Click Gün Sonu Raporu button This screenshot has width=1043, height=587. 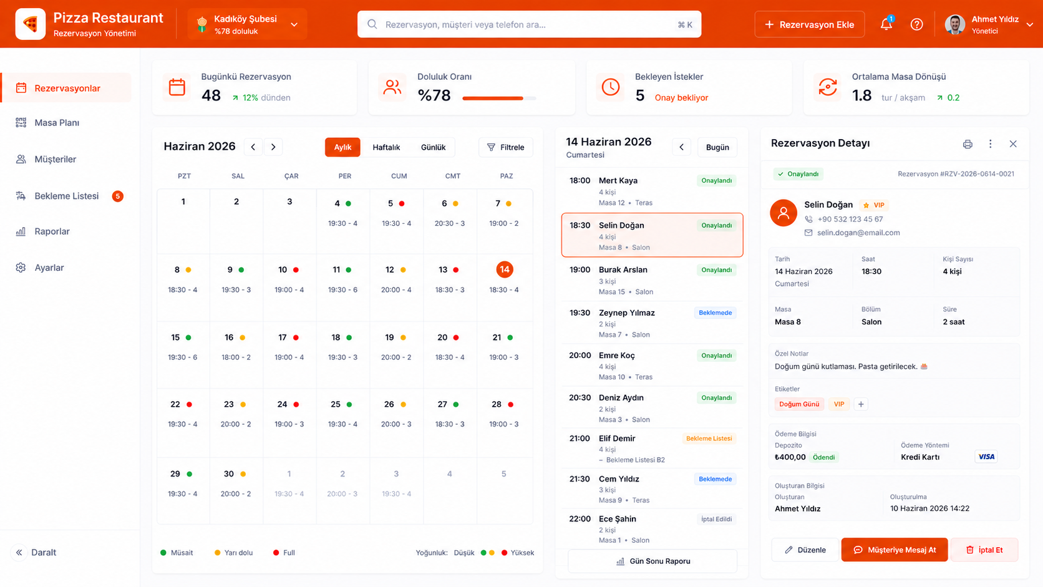[x=652, y=561]
